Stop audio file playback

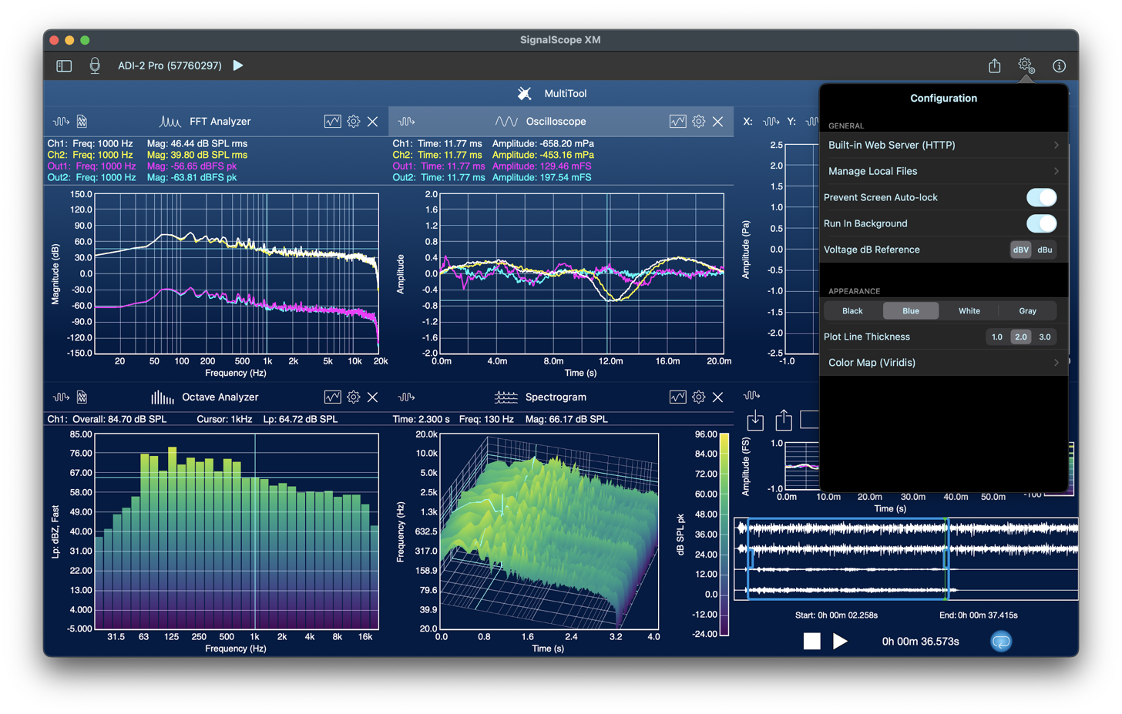812,642
